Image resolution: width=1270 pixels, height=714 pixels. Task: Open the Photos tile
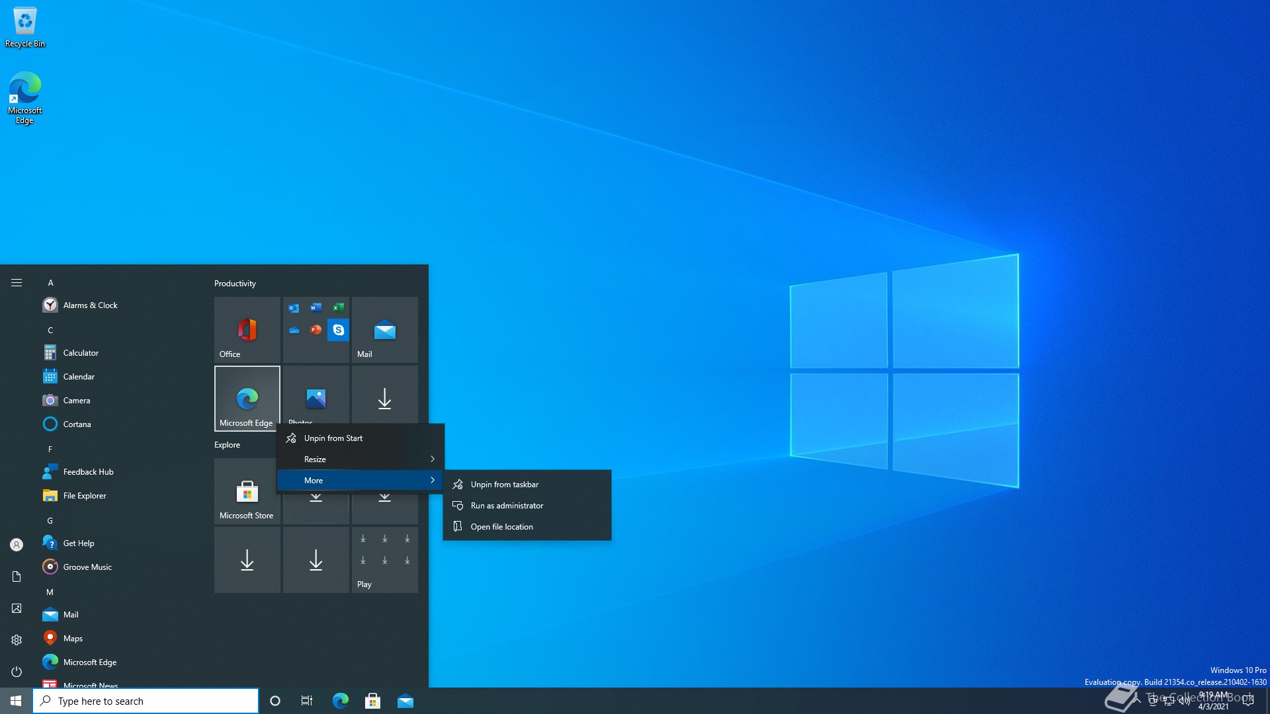click(x=316, y=395)
